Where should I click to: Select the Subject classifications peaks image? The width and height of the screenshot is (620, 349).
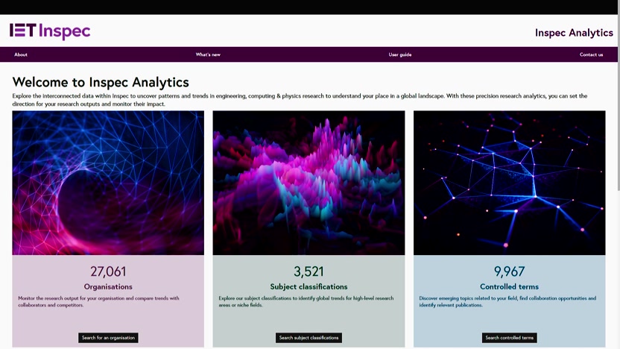point(309,183)
